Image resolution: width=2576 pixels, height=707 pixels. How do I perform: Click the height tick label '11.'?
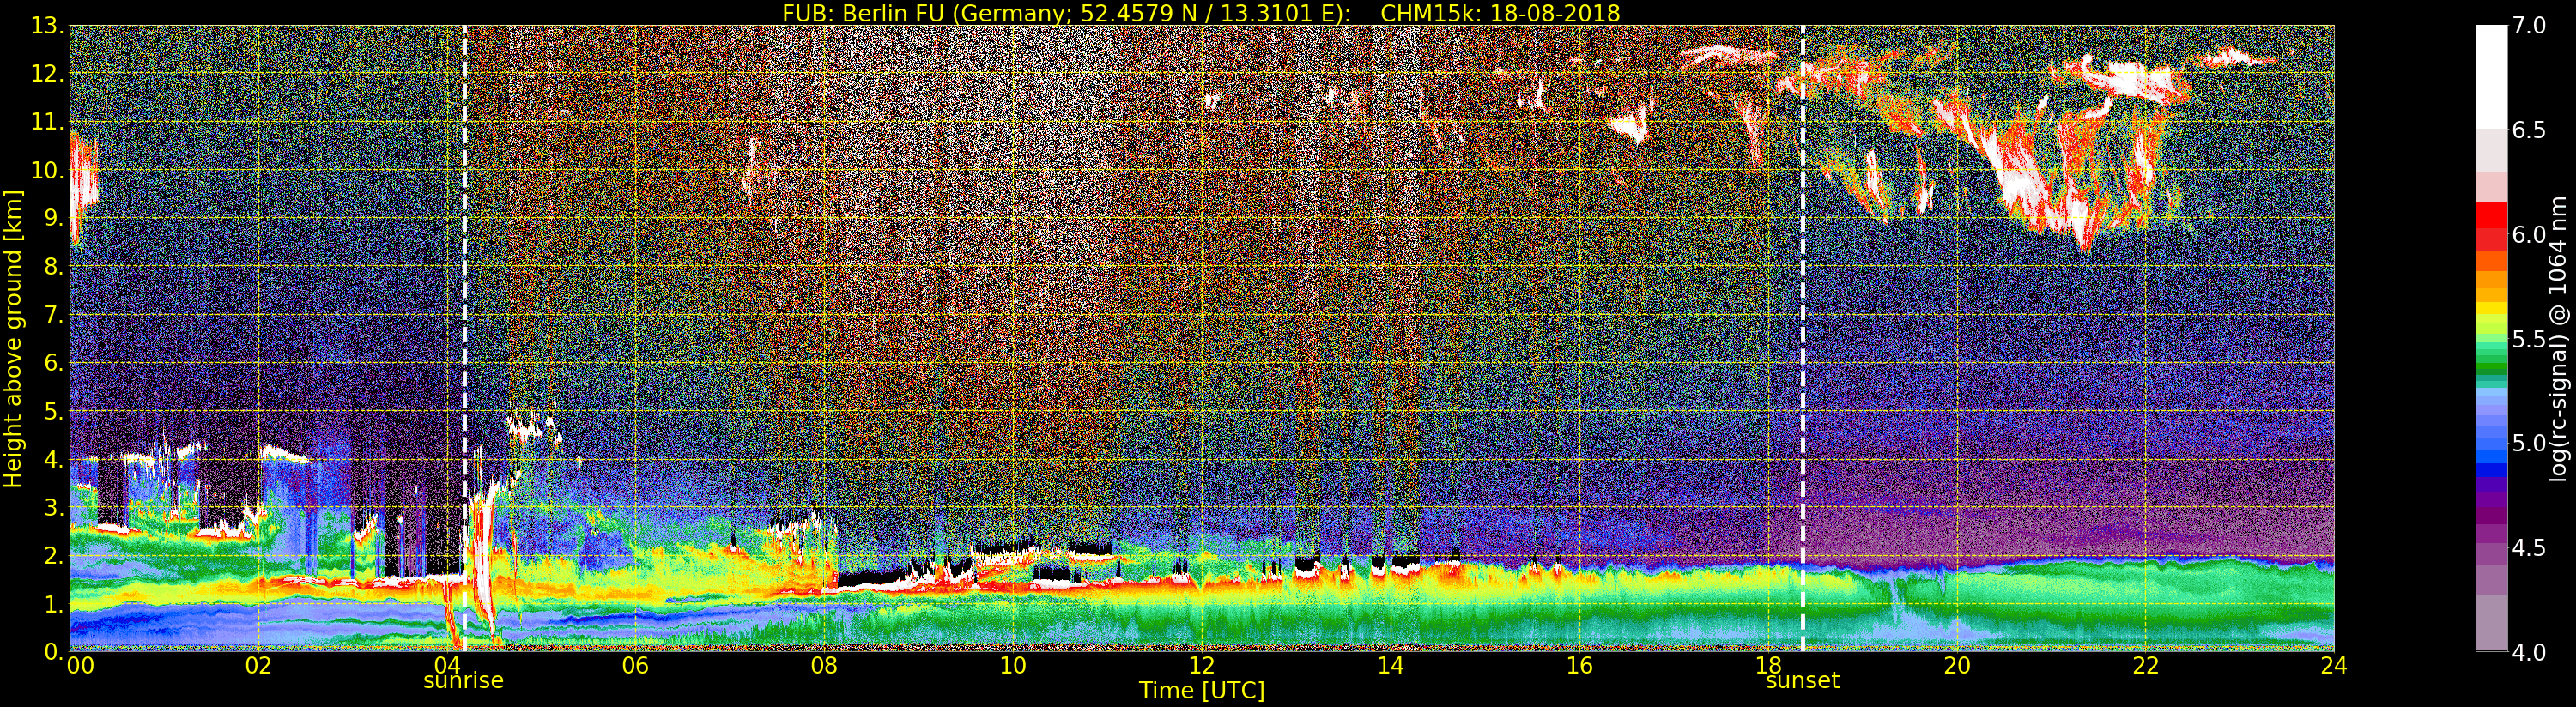point(47,122)
